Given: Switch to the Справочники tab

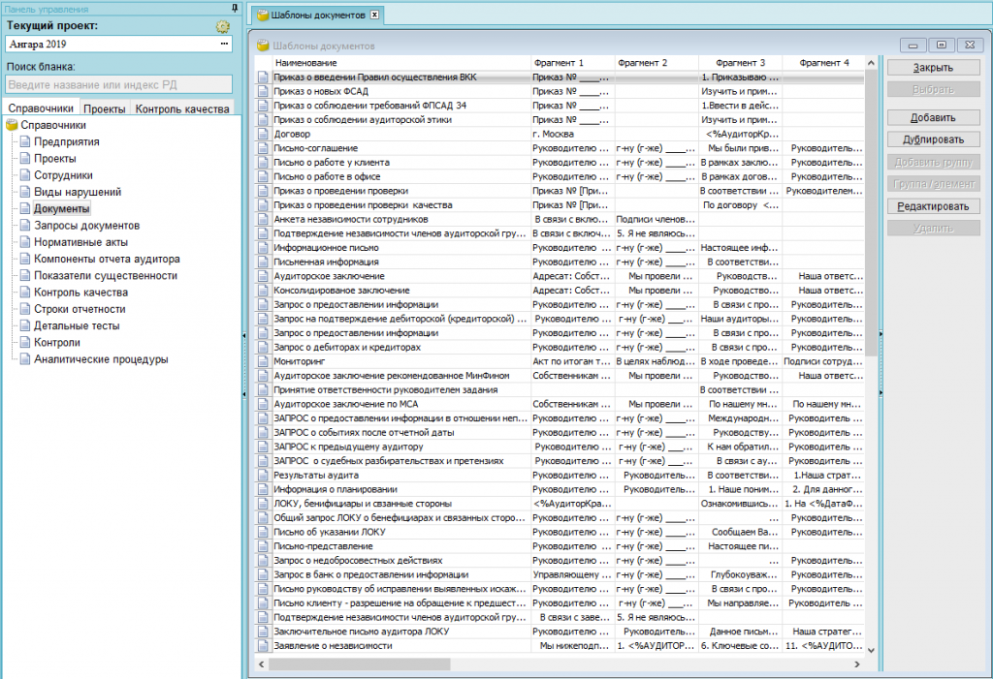Looking at the screenshot, I should (x=41, y=108).
